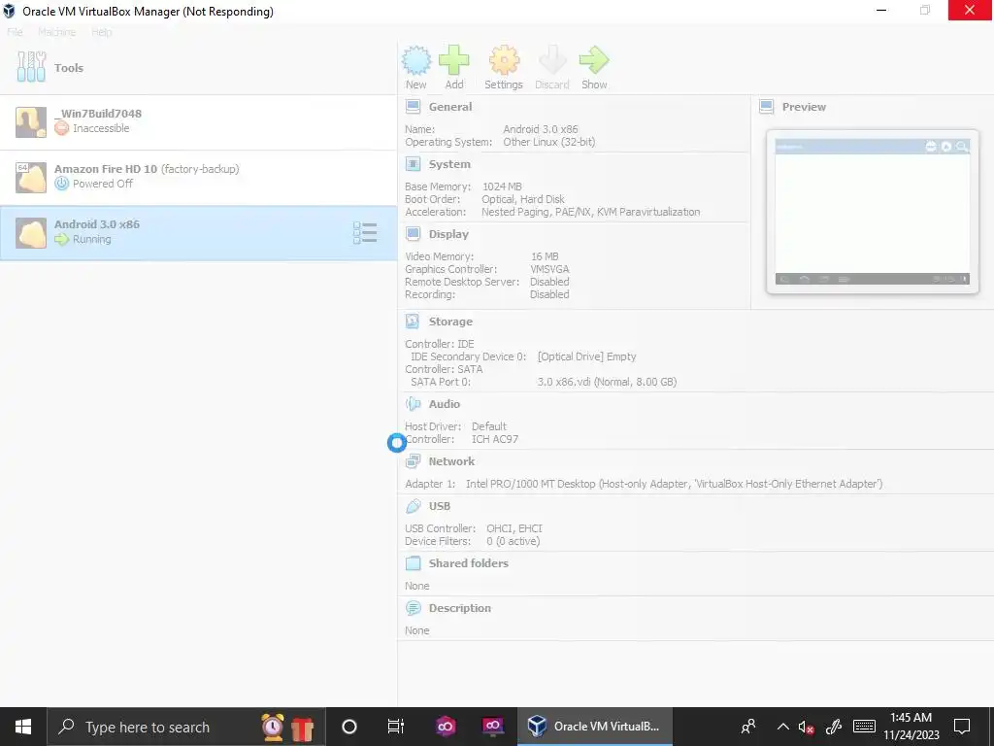994x746 pixels.
Task: Open the Display settings heading
Action: coord(448,234)
